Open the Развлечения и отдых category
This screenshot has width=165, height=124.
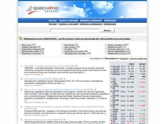click(x=117, y=53)
